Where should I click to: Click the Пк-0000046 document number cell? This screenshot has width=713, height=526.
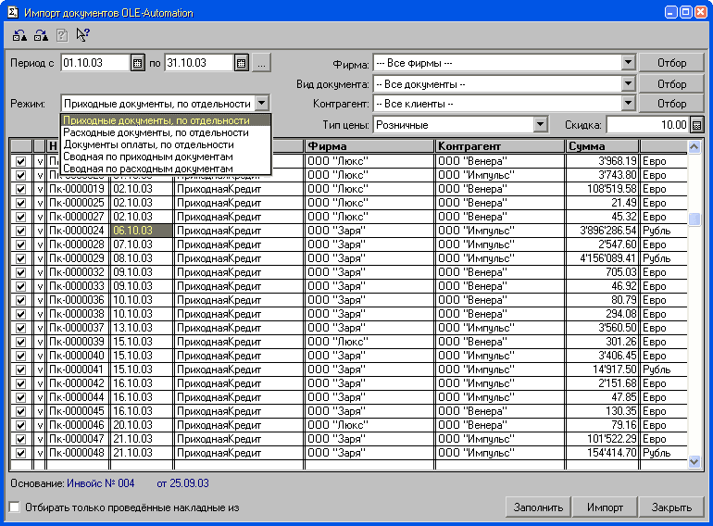click(x=77, y=425)
